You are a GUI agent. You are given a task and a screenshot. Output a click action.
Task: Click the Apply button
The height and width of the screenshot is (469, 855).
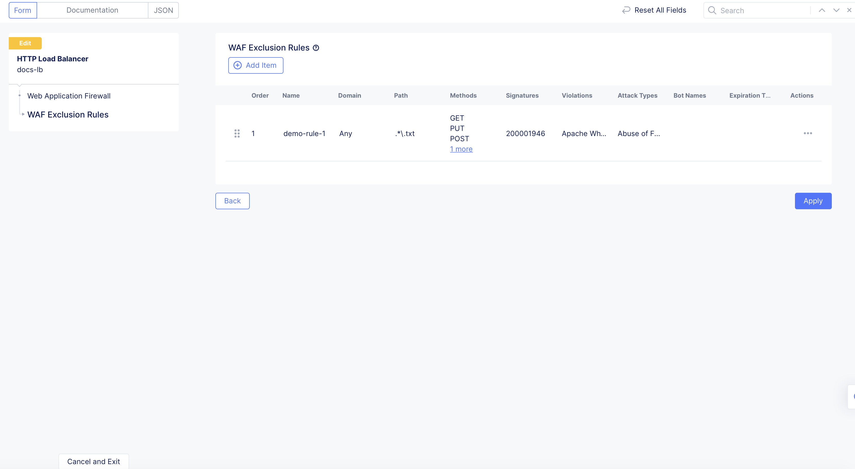click(x=813, y=201)
